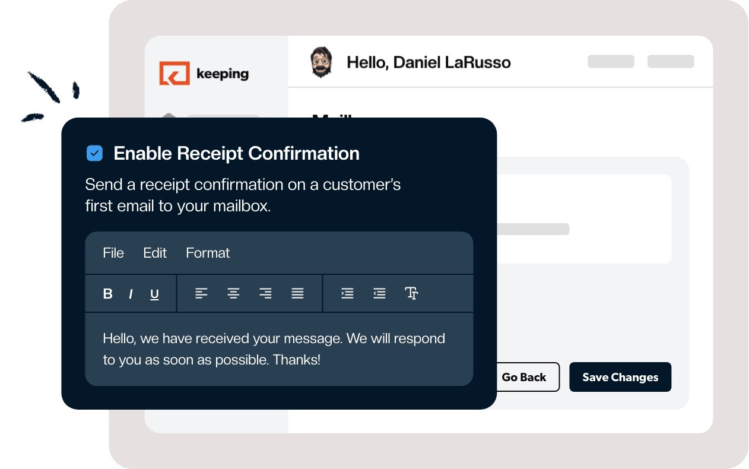Select right text alignment
Image resolution: width=749 pixels, height=469 pixels.
(x=265, y=293)
